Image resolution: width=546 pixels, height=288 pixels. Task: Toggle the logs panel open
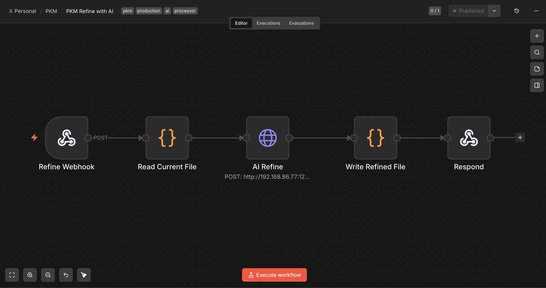(536, 85)
